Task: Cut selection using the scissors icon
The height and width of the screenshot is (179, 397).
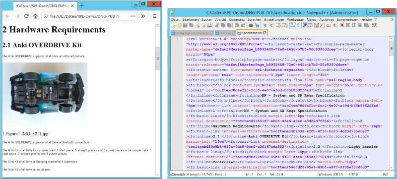Action: coord(217,25)
